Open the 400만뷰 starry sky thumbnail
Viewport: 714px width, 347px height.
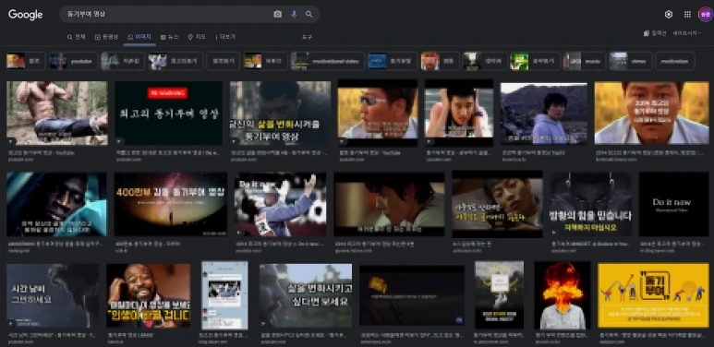(170, 204)
